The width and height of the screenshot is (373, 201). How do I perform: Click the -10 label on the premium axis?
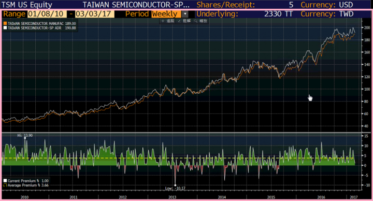click(367, 185)
